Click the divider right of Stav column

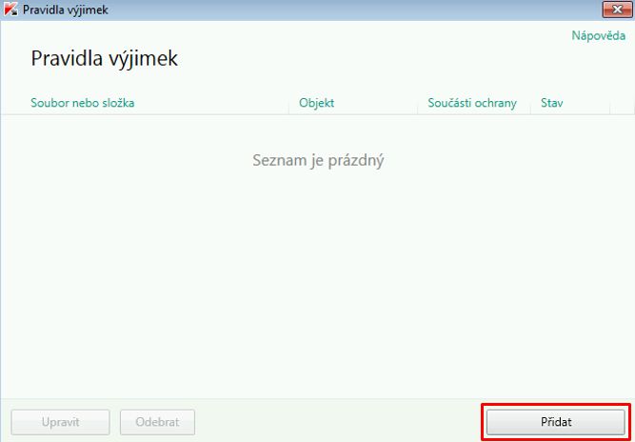click(610, 103)
